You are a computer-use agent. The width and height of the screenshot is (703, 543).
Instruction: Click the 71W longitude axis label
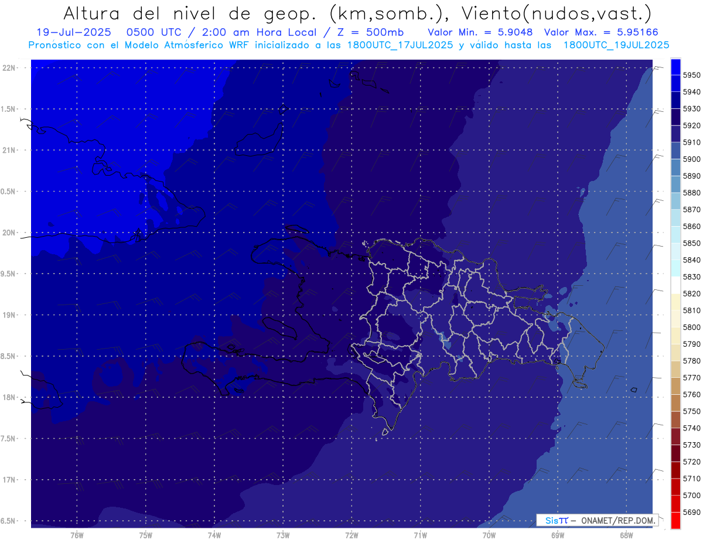pyautogui.click(x=420, y=535)
